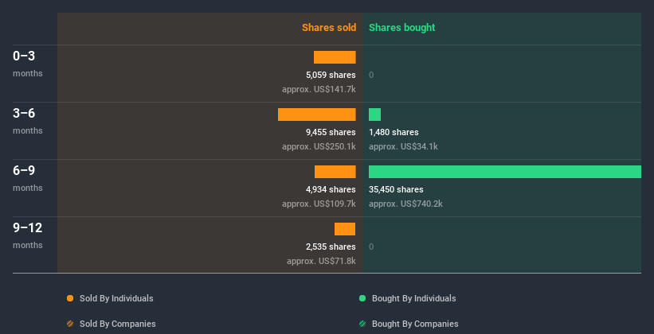Click the orange 9–12 months sold bar
Screen dimensions: 654x334
[345, 229]
